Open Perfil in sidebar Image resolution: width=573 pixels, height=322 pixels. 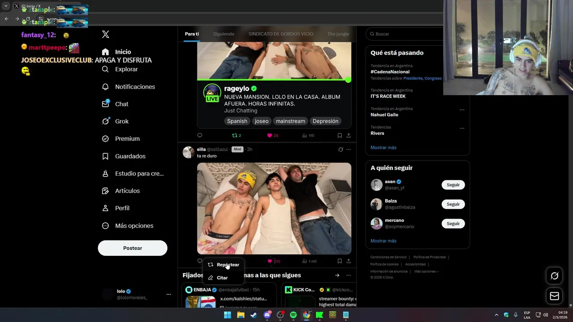(x=115, y=208)
